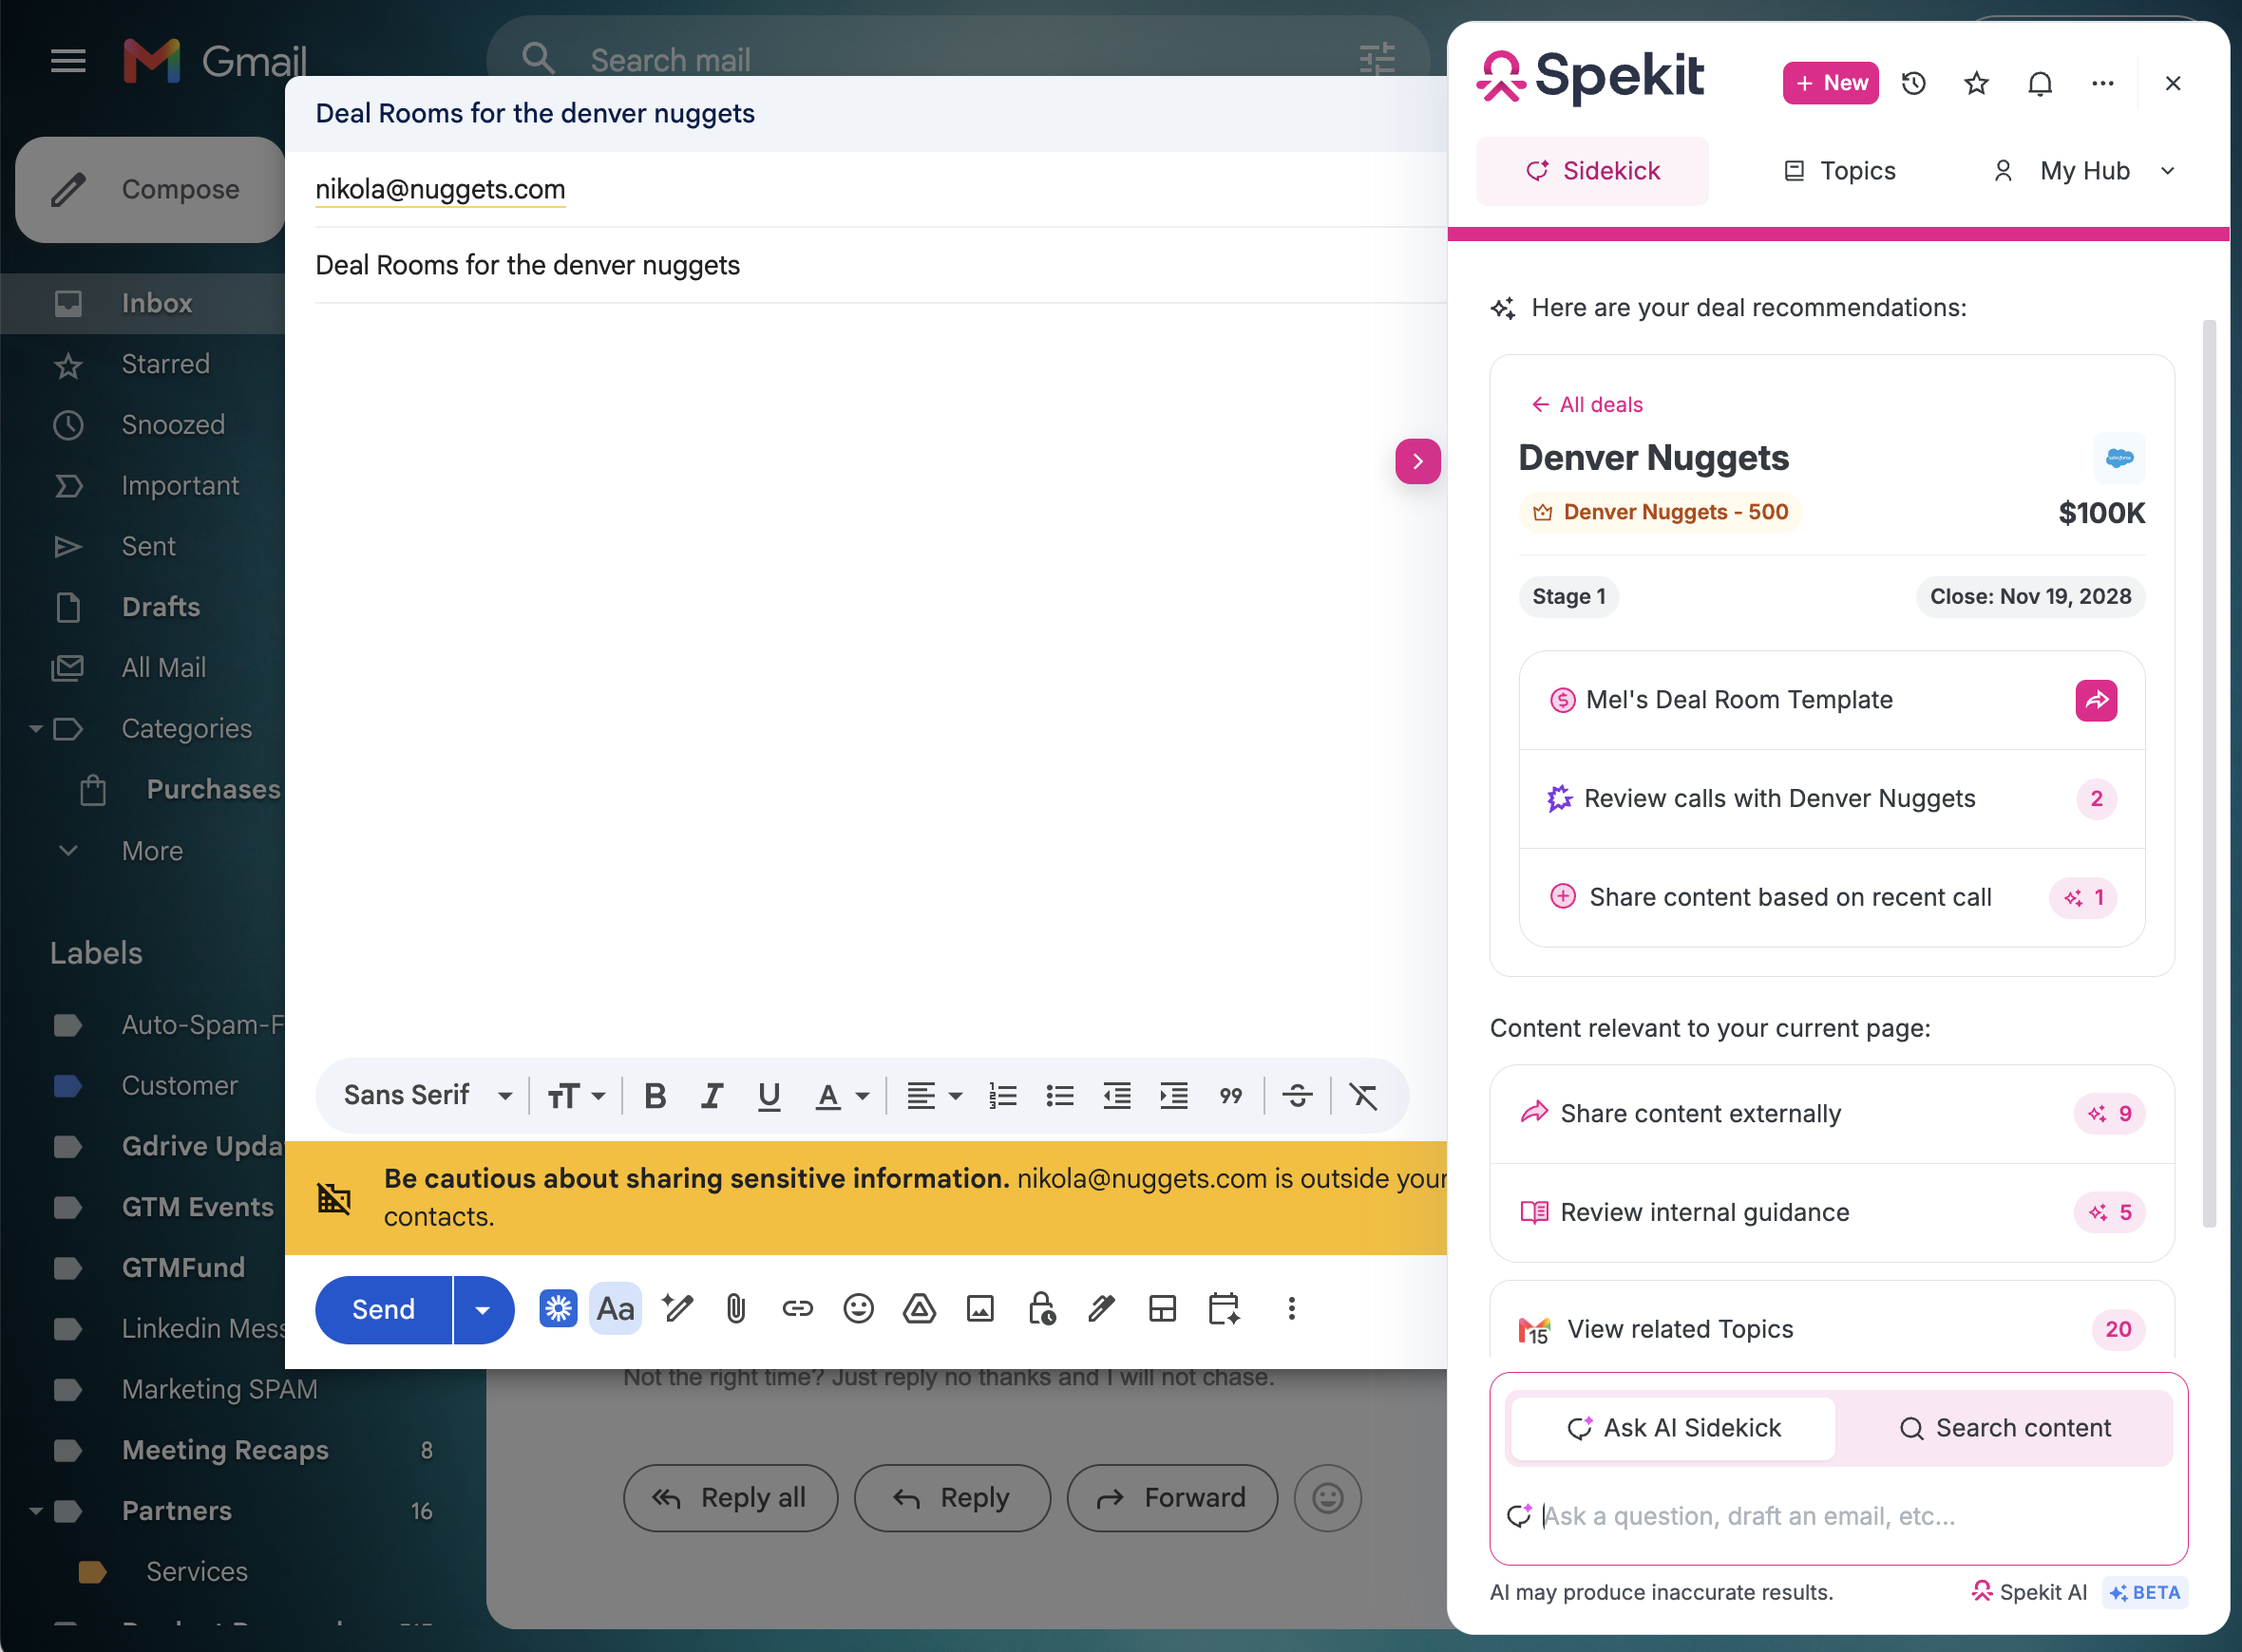The width and height of the screenshot is (2242, 1652).
Task: Open the Inbox folder
Action: [x=156, y=303]
